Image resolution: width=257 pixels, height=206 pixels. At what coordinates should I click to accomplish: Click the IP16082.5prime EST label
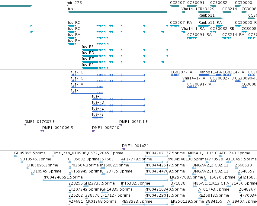click(114, 165)
